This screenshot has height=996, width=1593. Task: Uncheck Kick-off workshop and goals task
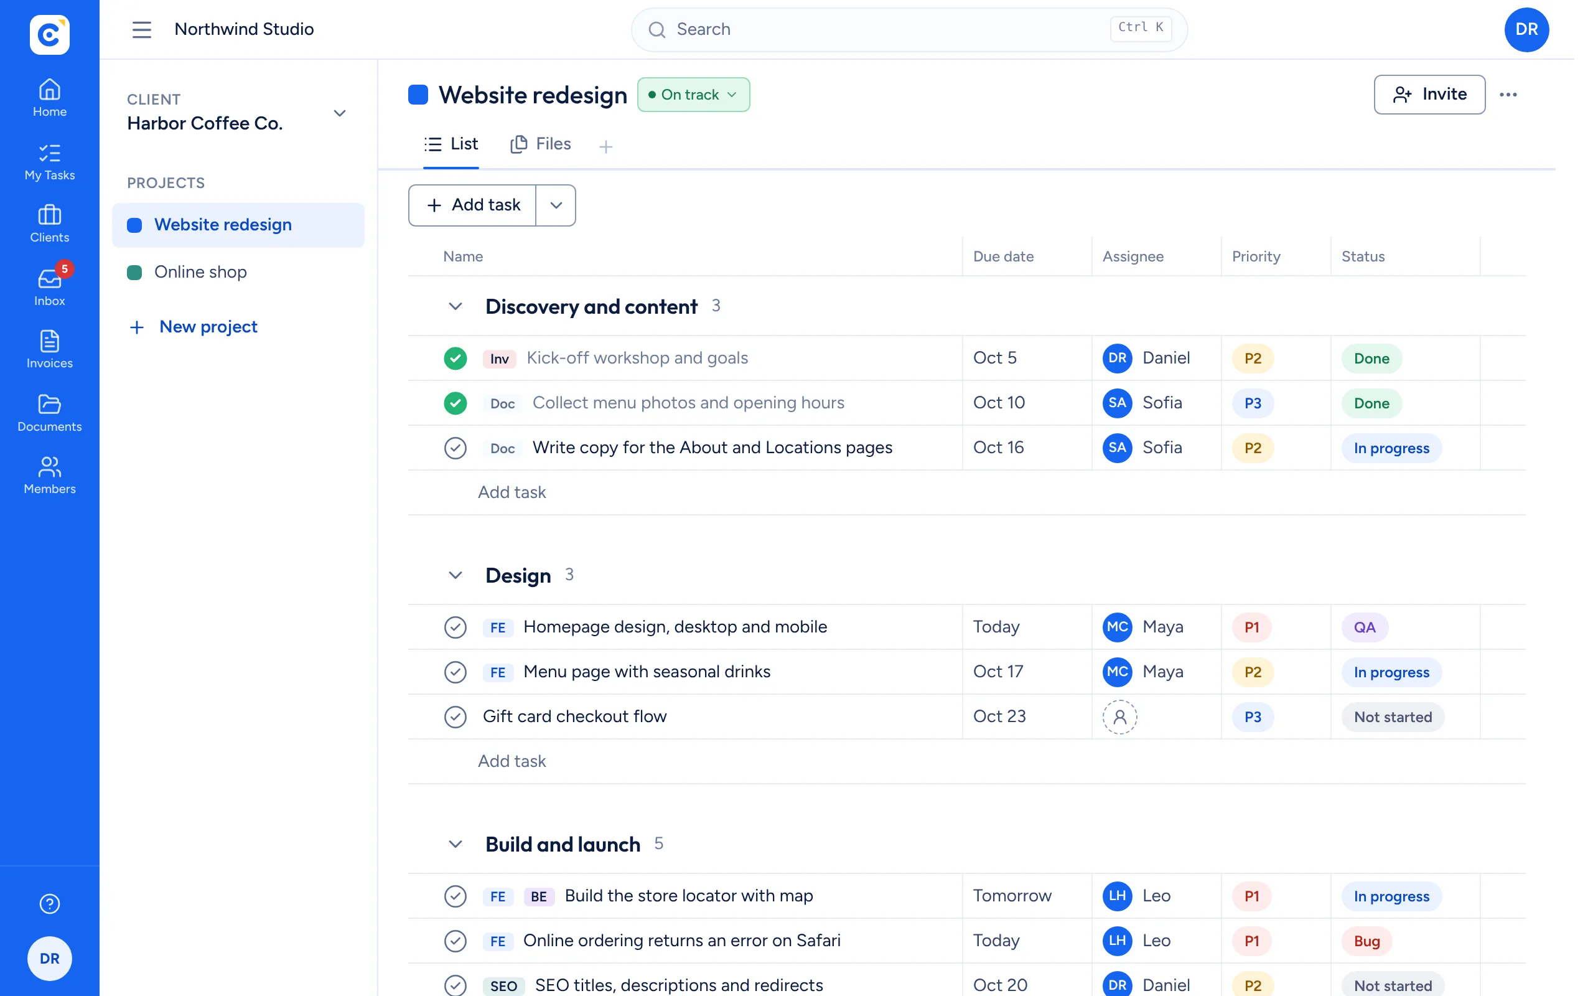coord(455,359)
